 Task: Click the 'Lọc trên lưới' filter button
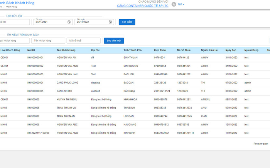coord(113,41)
